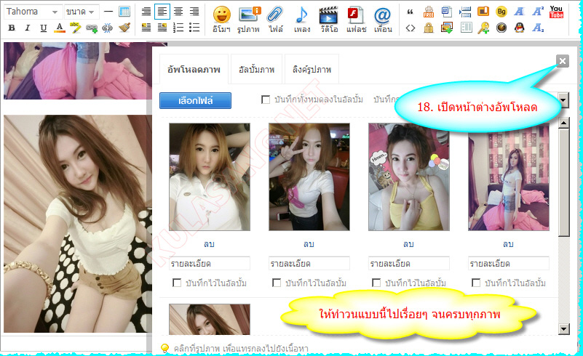Image resolution: width=583 pixels, height=356 pixels.
Task: Center align the text
Action: coord(178,12)
